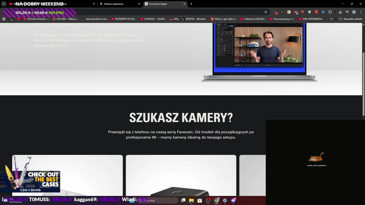365x205 pixels.
Task: Open the yellow L extension icon
Action: click(x=289, y=12)
